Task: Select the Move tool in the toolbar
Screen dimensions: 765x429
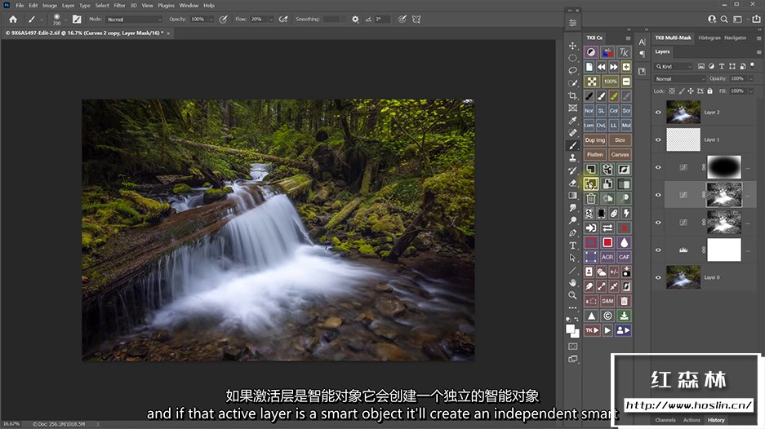Action: pos(572,46)
